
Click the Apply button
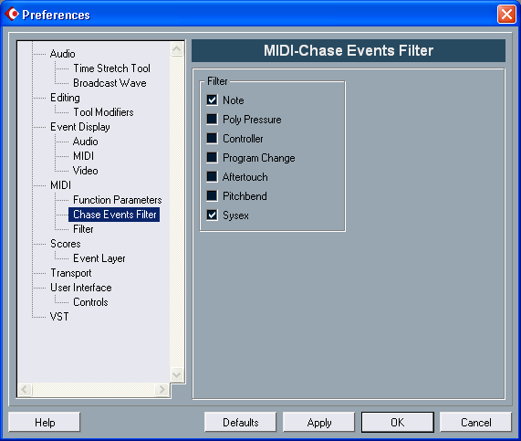(x=319, y=423)
